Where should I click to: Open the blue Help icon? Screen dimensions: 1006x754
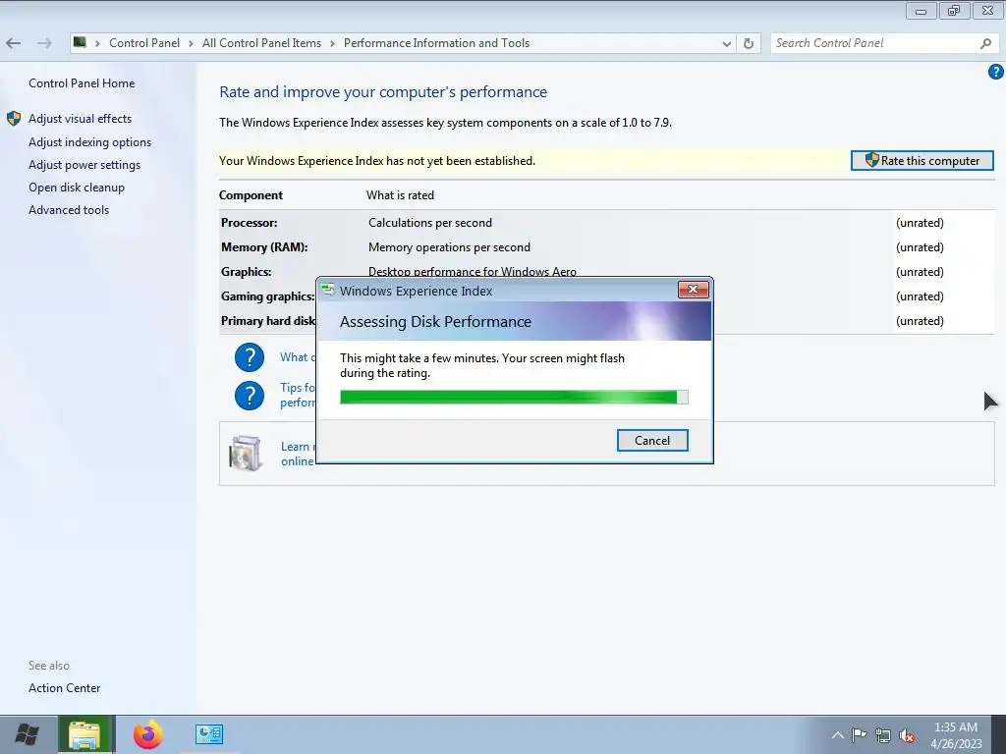(996, 72)
